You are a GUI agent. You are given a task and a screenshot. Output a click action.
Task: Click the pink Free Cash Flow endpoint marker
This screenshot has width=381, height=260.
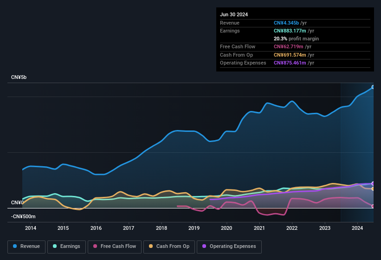(x=373, y=206)
